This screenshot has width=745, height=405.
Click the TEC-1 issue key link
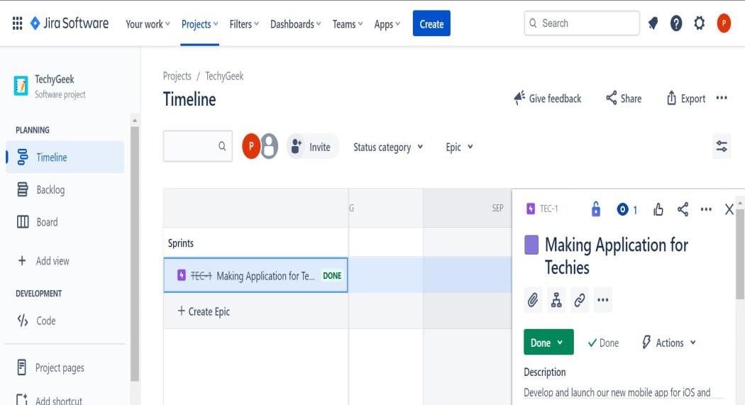coord(548,209)
